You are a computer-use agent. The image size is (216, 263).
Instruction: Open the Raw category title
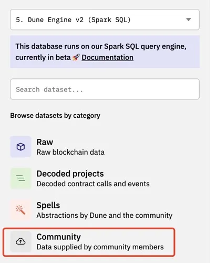(x=45, y=142)
